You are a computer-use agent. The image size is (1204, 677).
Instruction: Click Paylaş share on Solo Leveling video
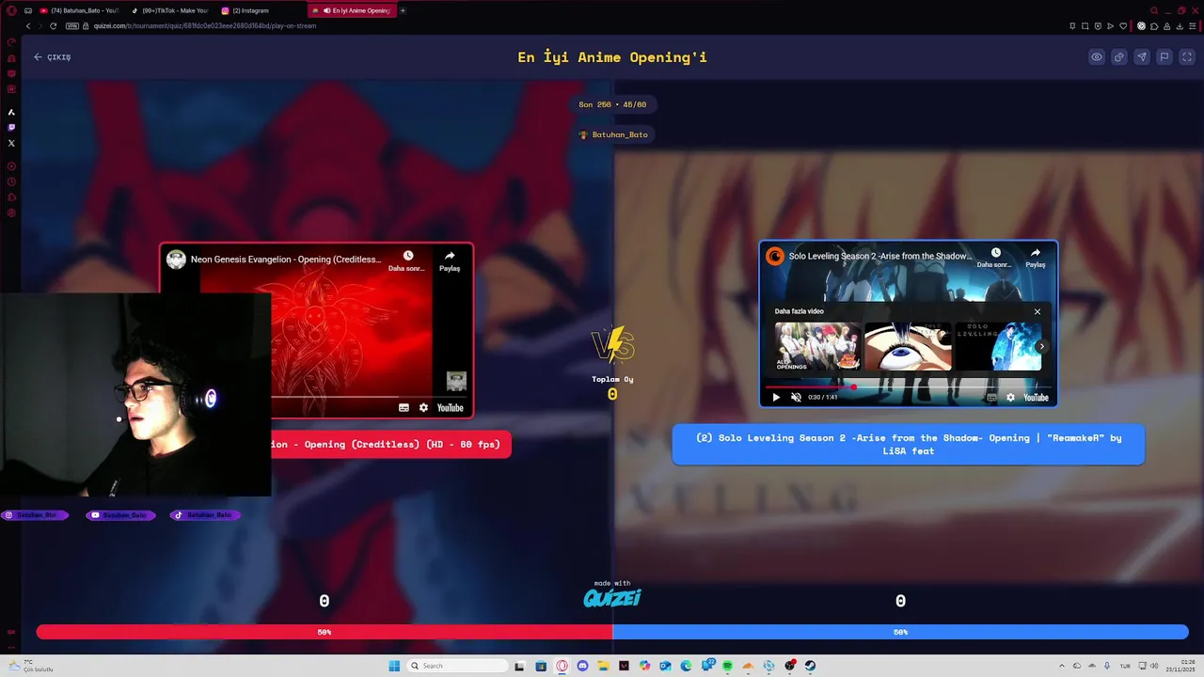[1035, 259]
